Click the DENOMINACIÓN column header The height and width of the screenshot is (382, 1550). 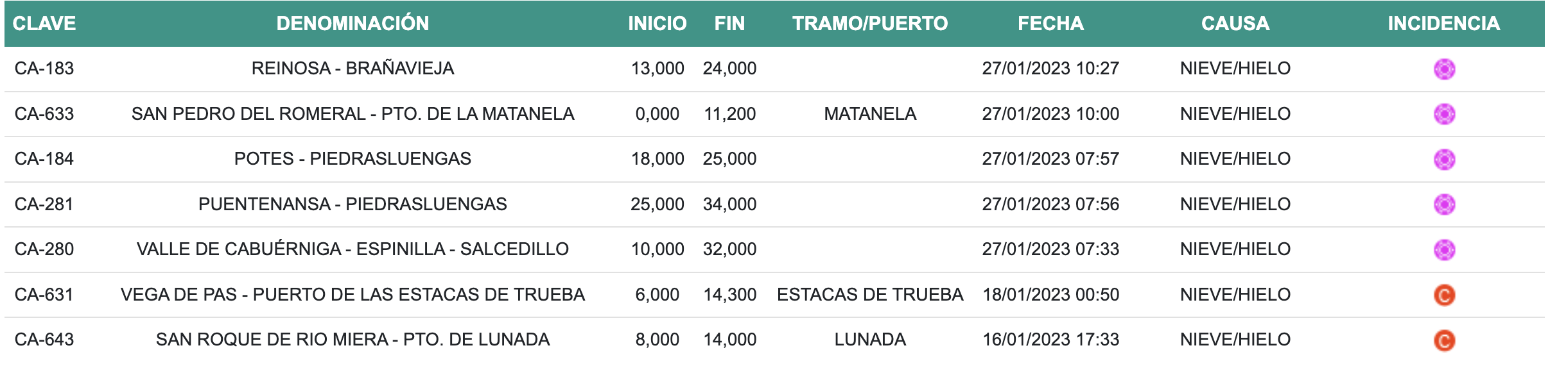(353, 24)
